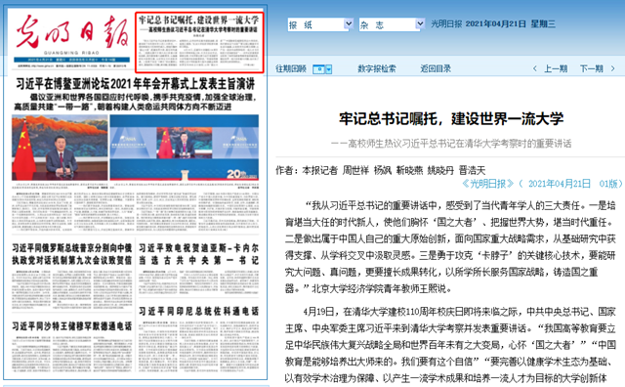625x387 pixels.
Task: Click the right arrow after 下一期
Action: pyautogui.click(x=612, y=68)
